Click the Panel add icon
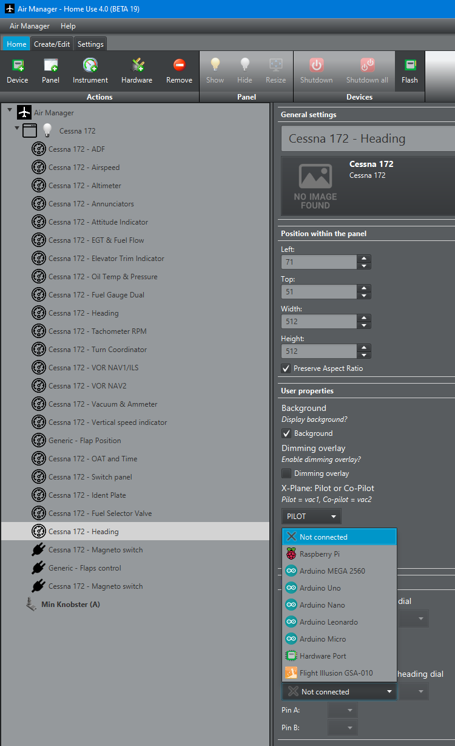 click(50, 66)
